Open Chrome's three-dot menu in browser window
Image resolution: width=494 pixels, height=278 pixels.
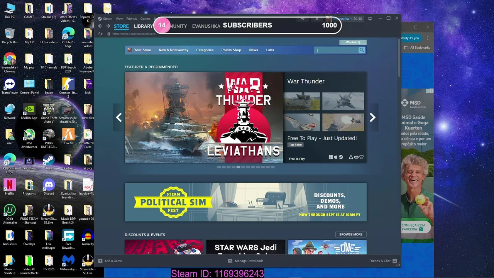428,38
